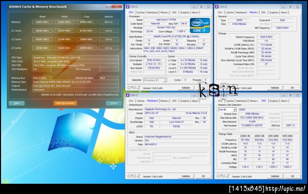Click the L3 Cache Latency result in AIDA64
The height and width of the screenshot is (194, 308).
click(109, 48)
